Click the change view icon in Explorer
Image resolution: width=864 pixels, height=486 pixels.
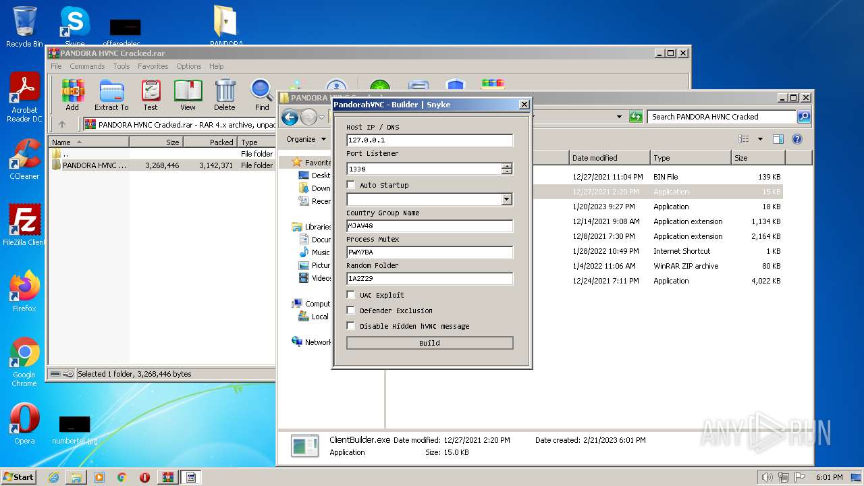pos(744,139)
